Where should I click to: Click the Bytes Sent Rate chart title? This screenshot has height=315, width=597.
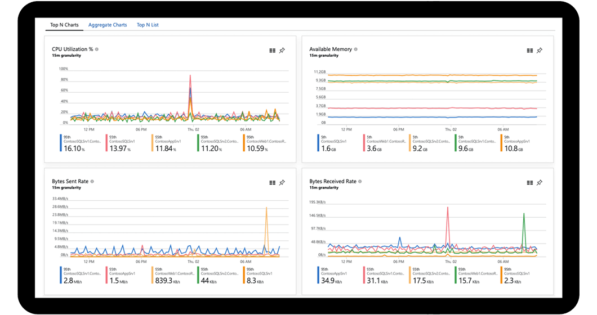click(x=70, y=182)
